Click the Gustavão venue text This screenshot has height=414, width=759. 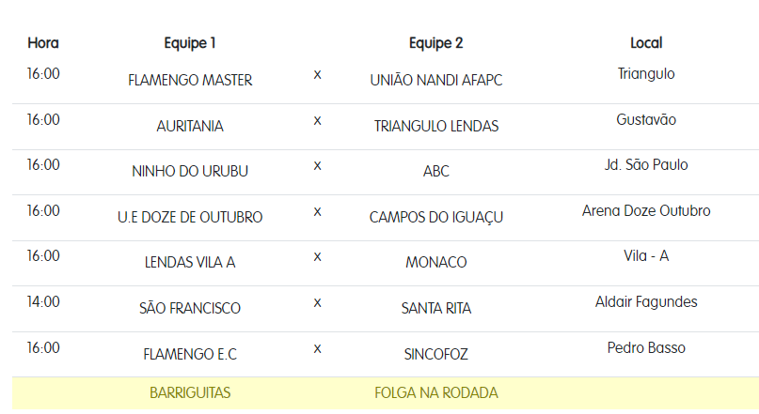[x=646, y=119]
